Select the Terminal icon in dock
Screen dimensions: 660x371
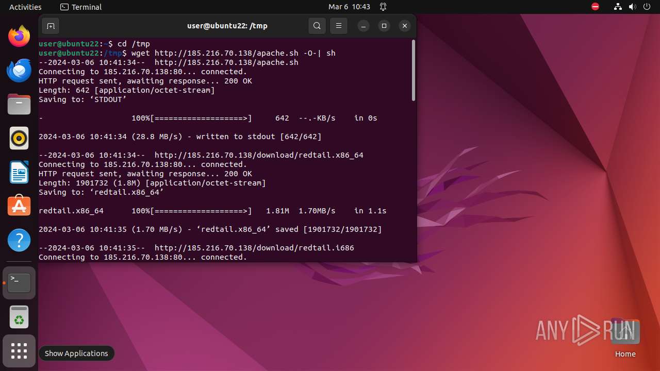click(x=19, y=283)
